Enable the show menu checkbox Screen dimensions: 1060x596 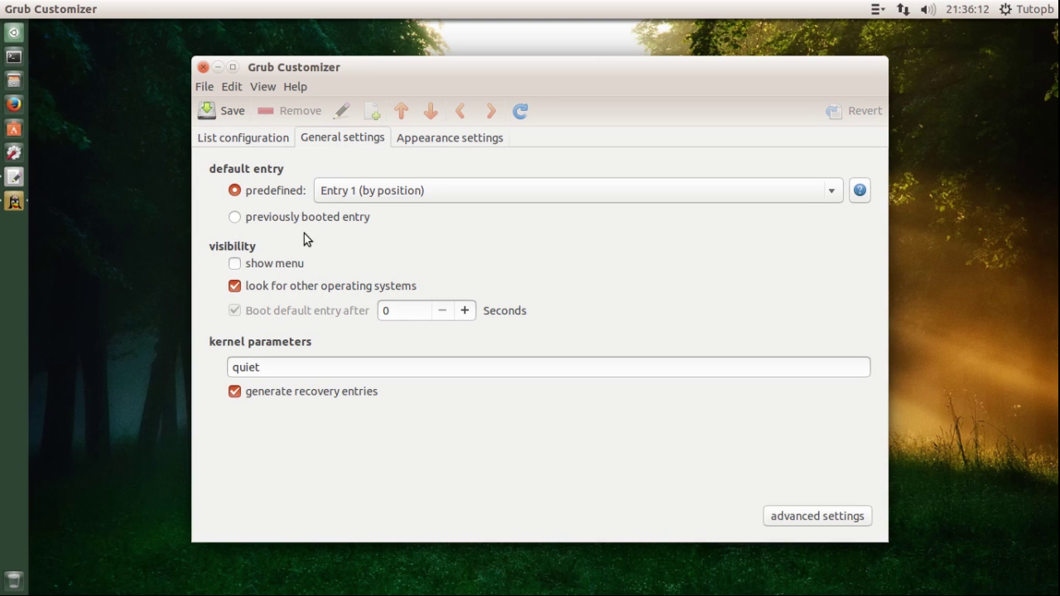coord(234,263)
